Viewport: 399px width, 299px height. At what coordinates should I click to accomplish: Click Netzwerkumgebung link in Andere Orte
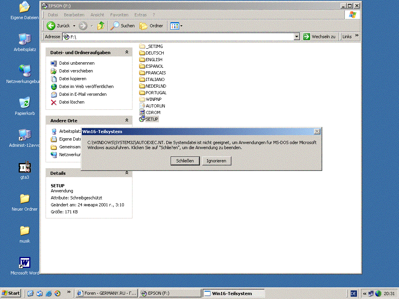[70, 155]
